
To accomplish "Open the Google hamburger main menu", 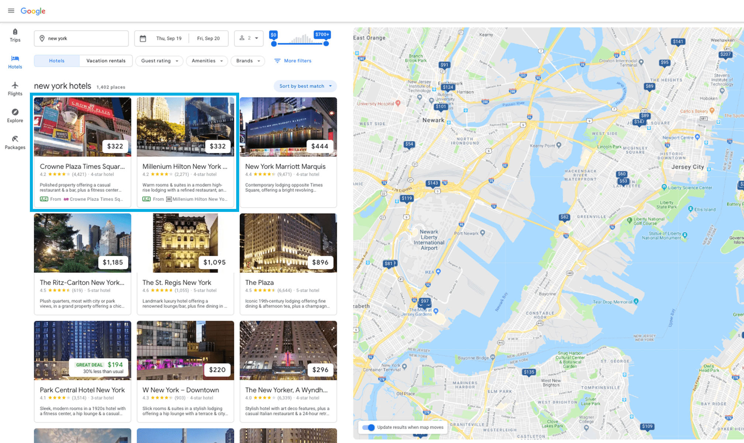I will pyautogui.click(x=11, y=11).
